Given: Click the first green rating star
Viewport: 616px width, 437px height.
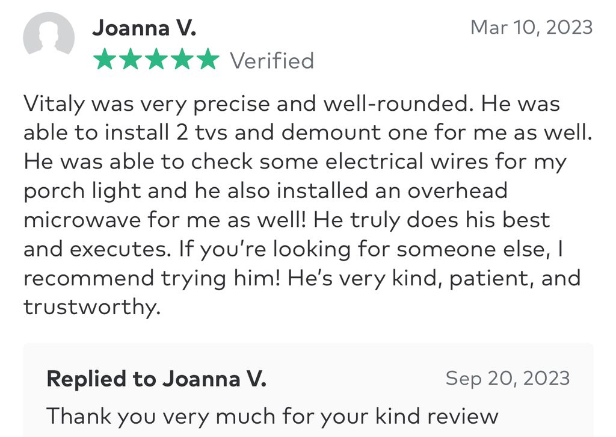Looking at the screenshot, I should 105,59.
